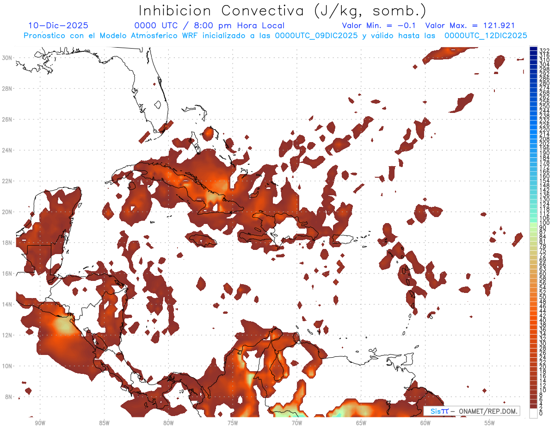Click the "Valor Max. = 121.921" value
The width and height of the screenshot is (555, 429).
point(470,26)
